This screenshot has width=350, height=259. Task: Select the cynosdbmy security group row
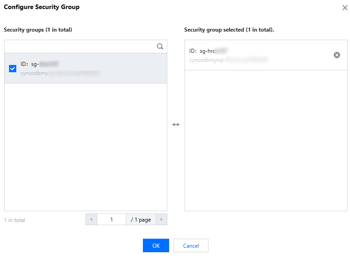click(90, 69)
